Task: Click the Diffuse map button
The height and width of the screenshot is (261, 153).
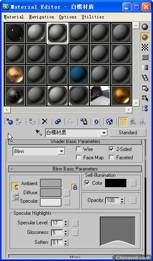Action: (67, 193)
